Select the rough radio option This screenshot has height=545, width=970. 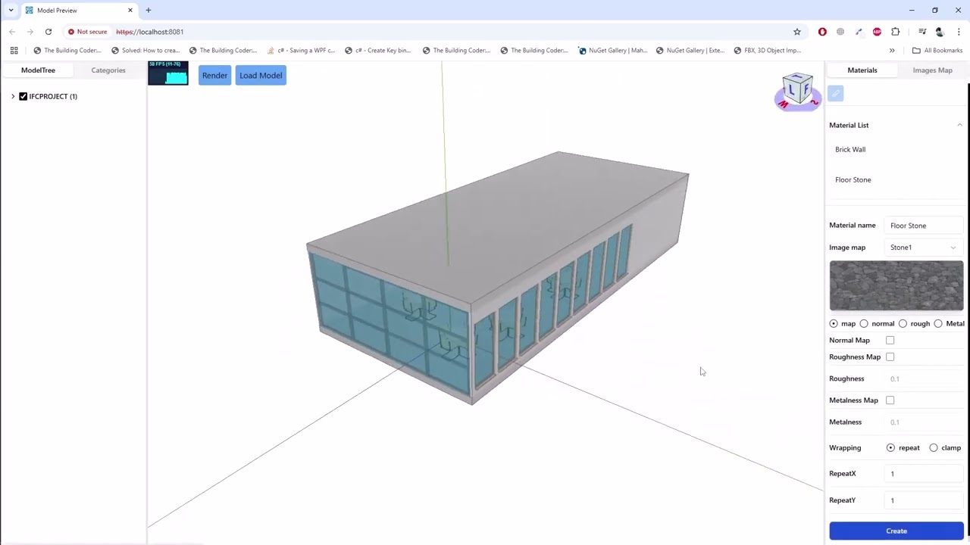[903, 323]
